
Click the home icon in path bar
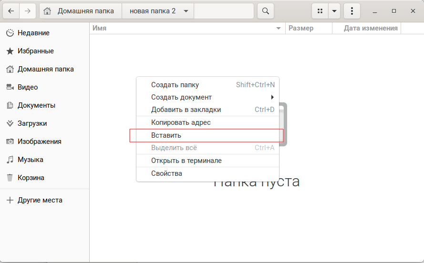pos(47,11)
